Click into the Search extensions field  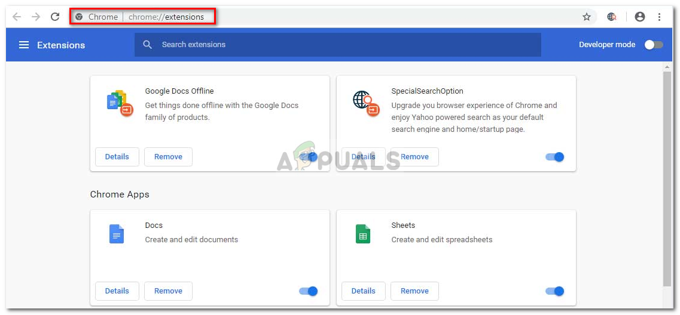click(337, 45)
